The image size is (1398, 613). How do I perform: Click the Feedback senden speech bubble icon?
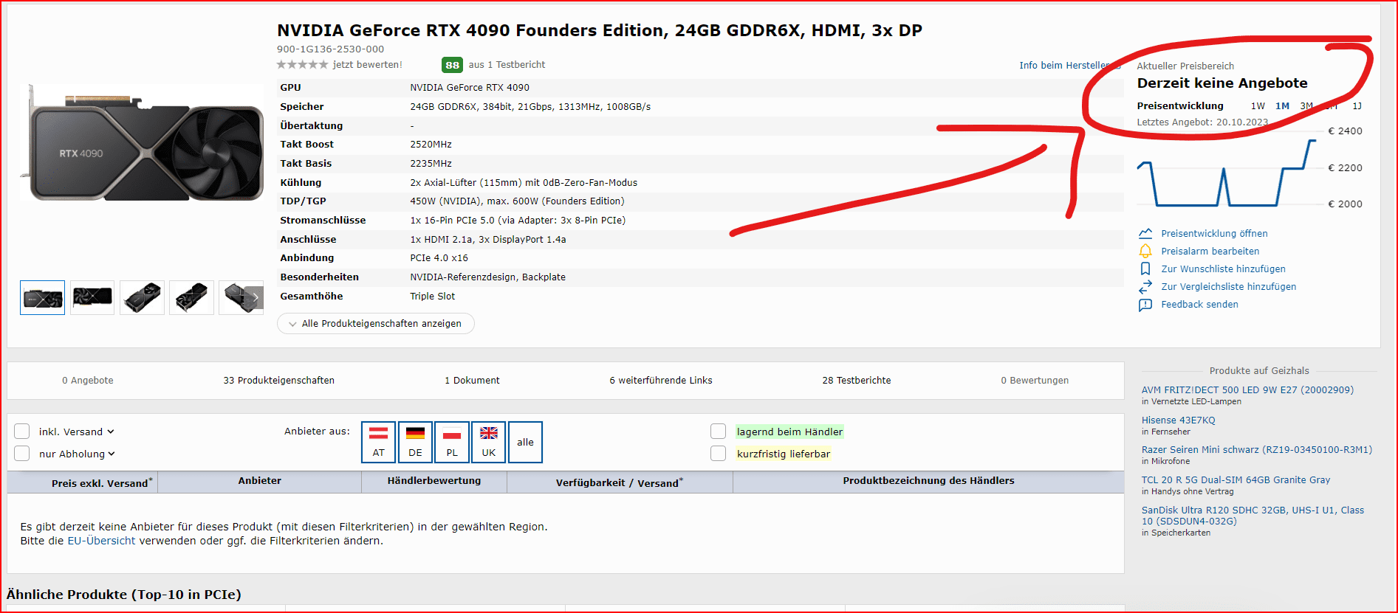1145,305
